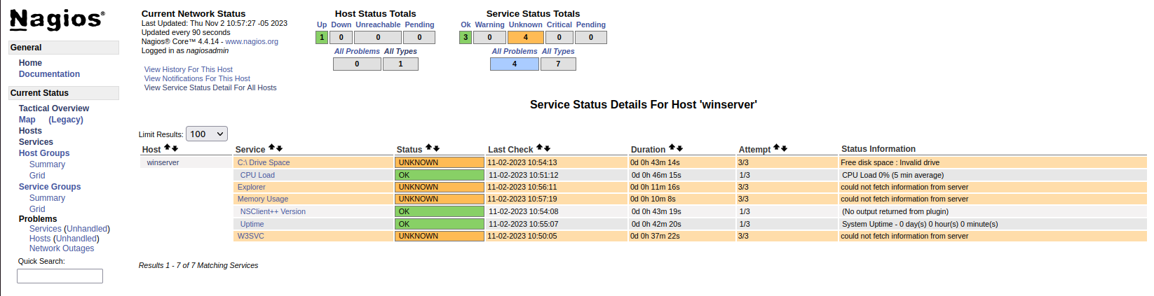The image size is (1154, 296).
Task: Click the Quick Search input field
Action: tap(60, 276)
